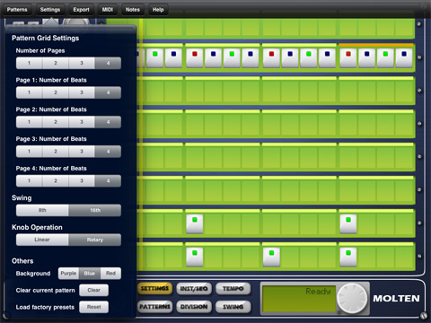Click the Ready LCD display

(x=299, y=298)
